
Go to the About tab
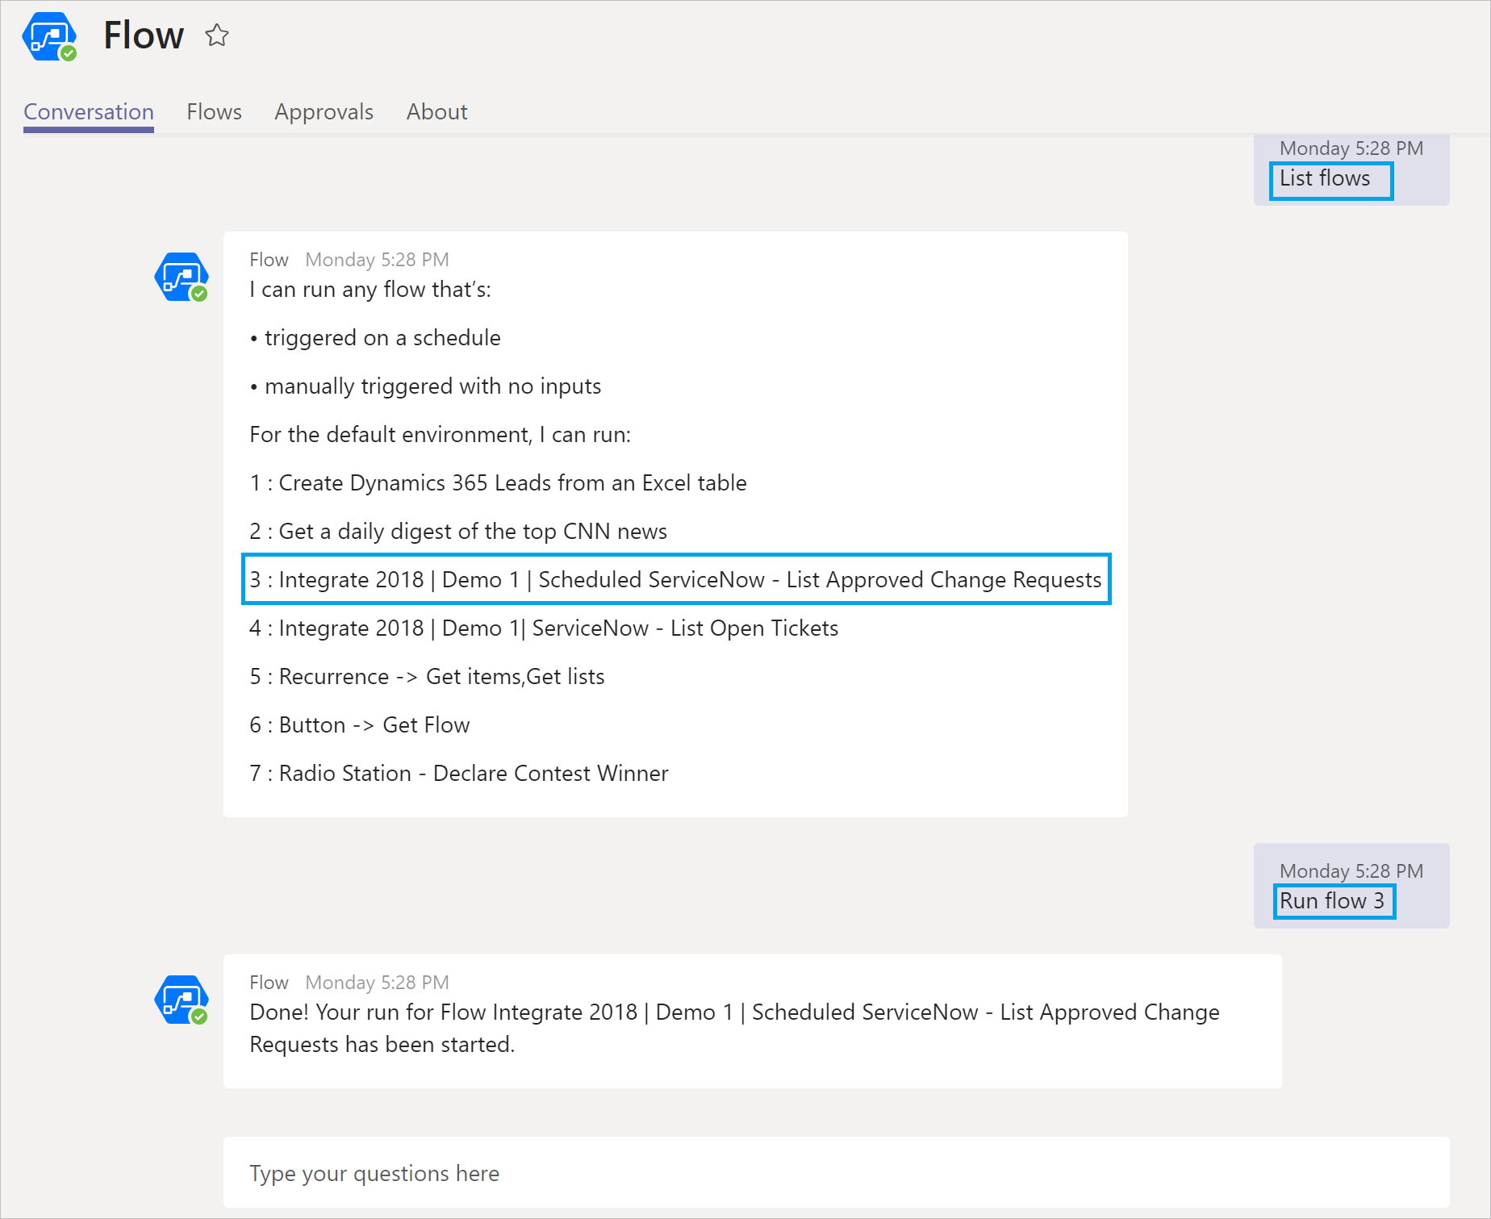tap(436, 111)
